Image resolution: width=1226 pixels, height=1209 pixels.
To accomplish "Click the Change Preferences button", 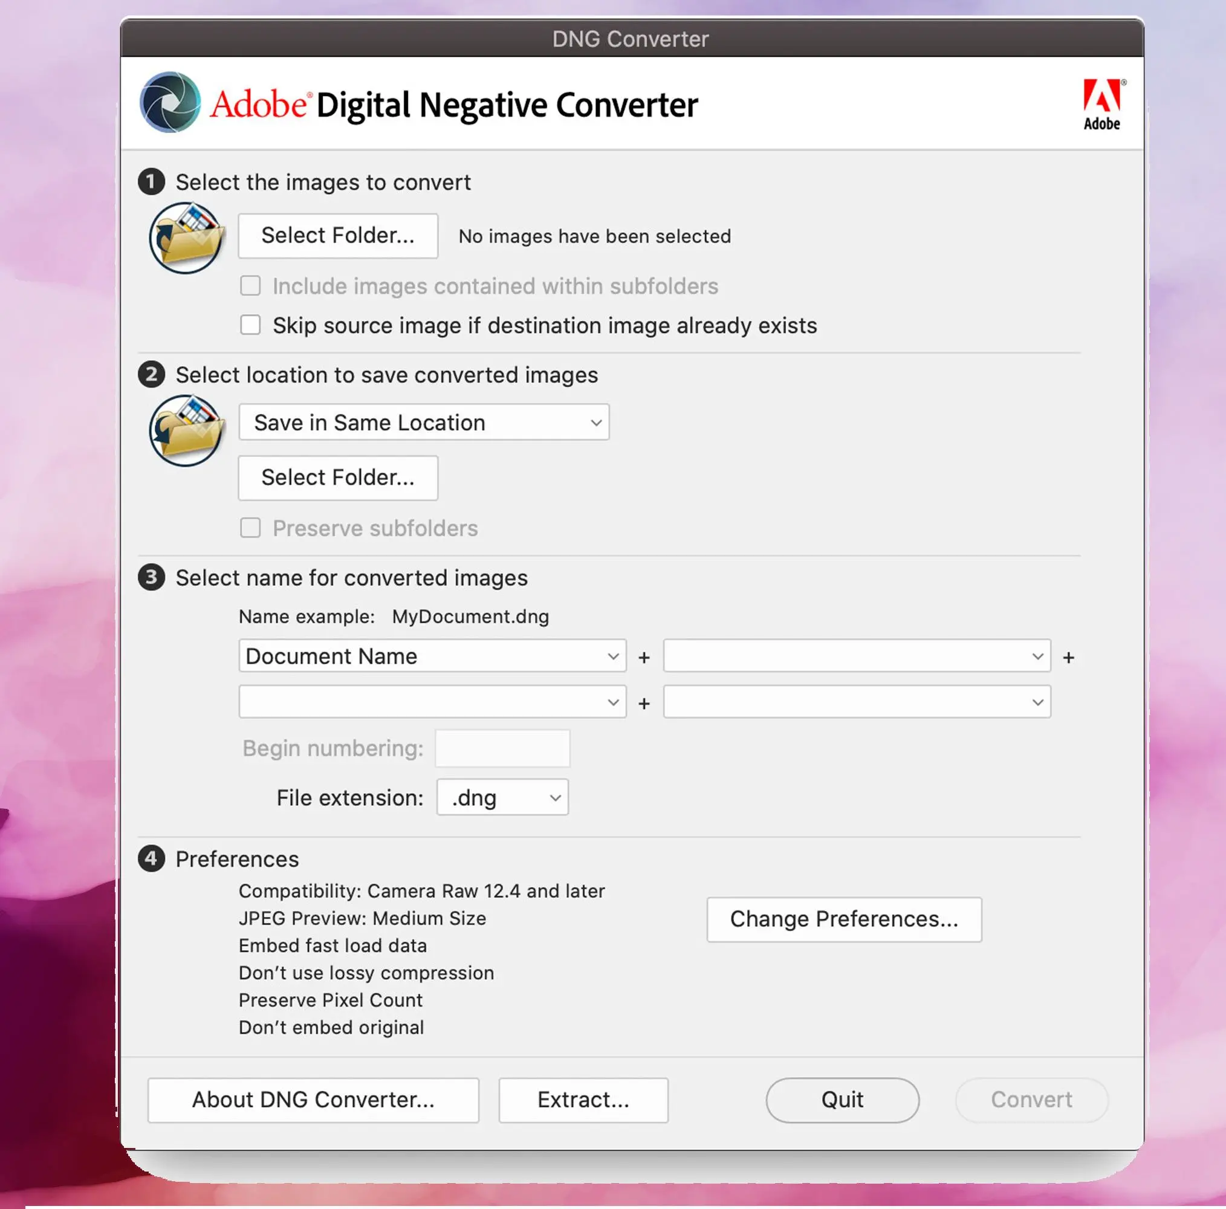I will click(844, 918).
